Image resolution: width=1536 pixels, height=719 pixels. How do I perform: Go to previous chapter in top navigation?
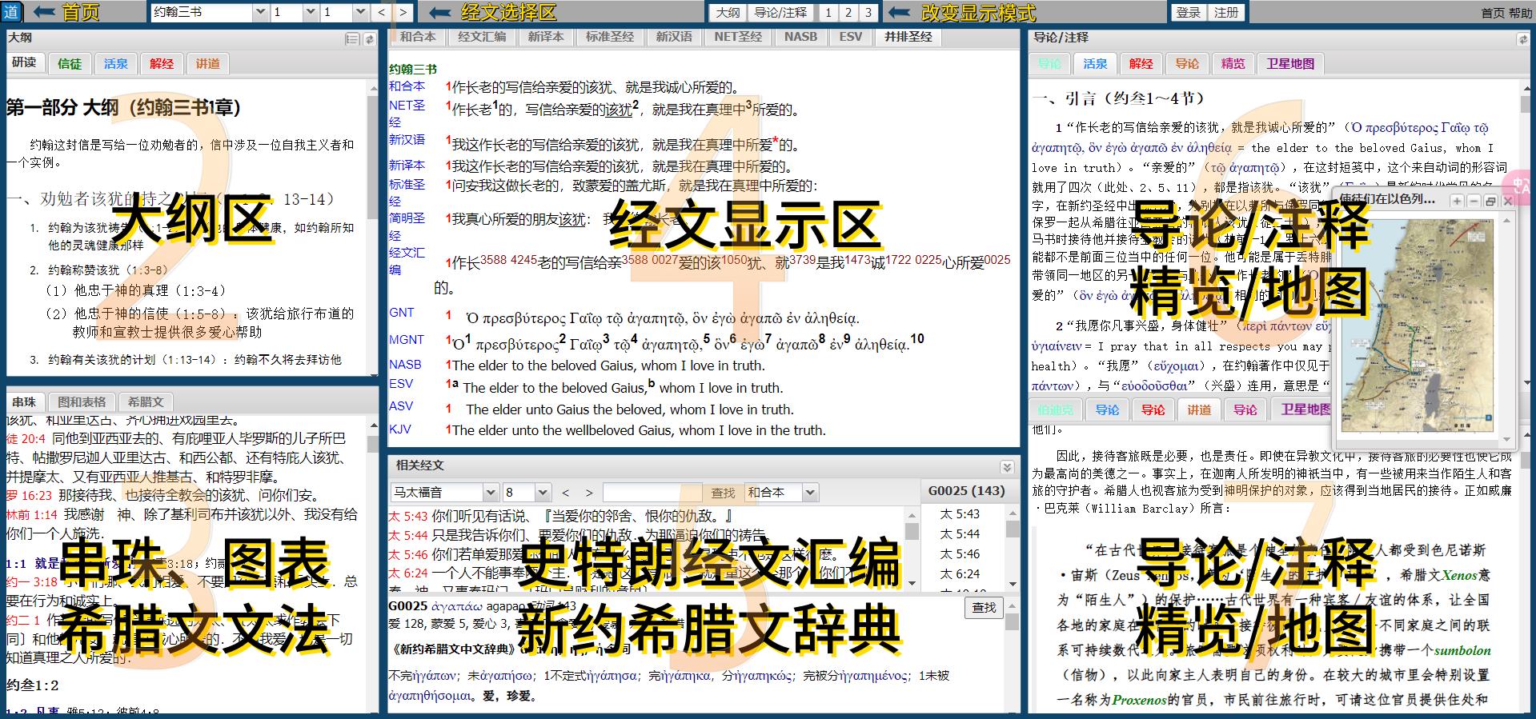[x=382, y=13]
